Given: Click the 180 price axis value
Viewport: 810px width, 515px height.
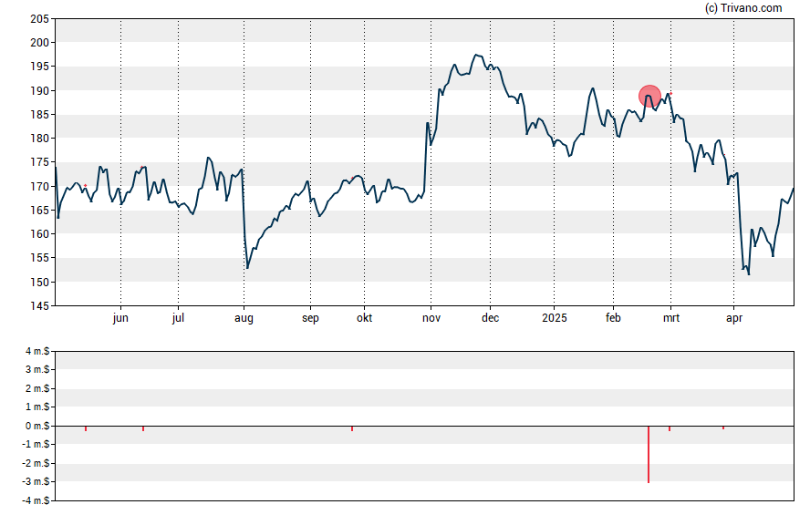Looking at the screenshot, I should pos(40,139).
